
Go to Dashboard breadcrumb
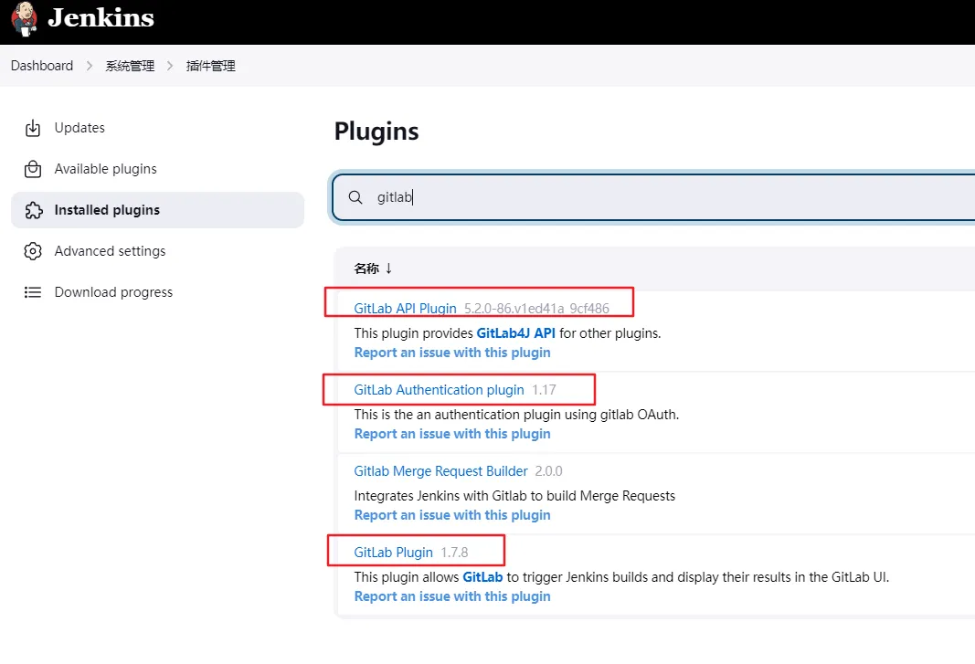[42, 66]
